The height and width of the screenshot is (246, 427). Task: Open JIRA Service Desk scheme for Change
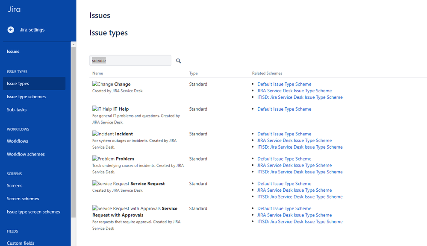click(294, 91)
